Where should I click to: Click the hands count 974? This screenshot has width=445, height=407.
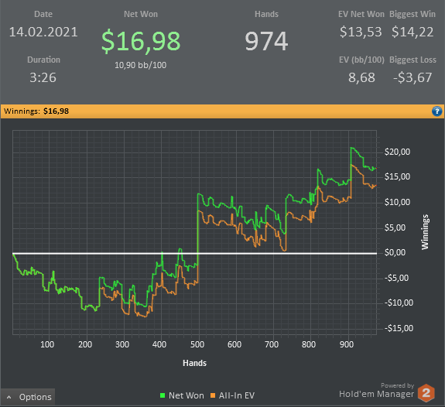coord(266,41)
